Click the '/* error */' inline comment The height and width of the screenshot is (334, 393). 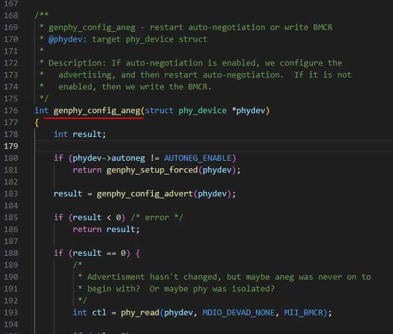point(157,218)
